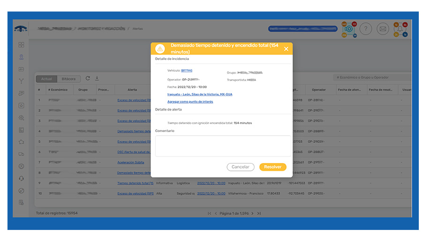
Task: Focus the Económico o Grupo u Operador search field
Action: tap(372, 77)
